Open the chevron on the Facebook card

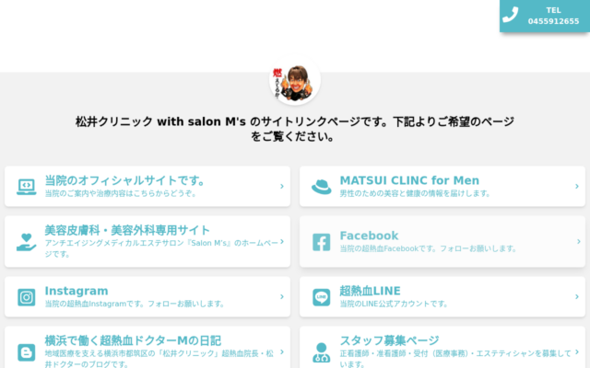579,241
